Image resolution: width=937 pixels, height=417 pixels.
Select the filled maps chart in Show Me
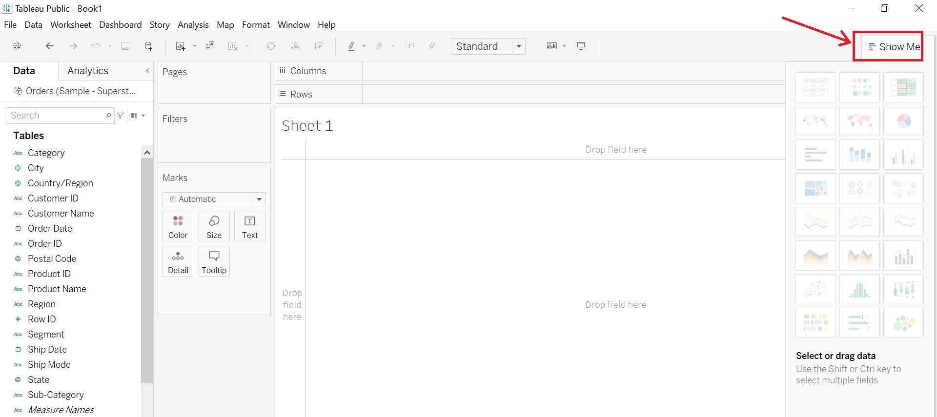pos(859,121)
